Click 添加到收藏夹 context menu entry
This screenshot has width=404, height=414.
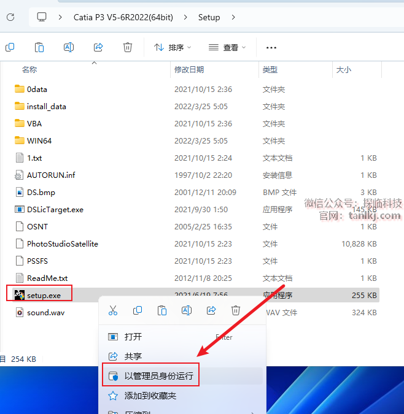click(x=150, y=396)
